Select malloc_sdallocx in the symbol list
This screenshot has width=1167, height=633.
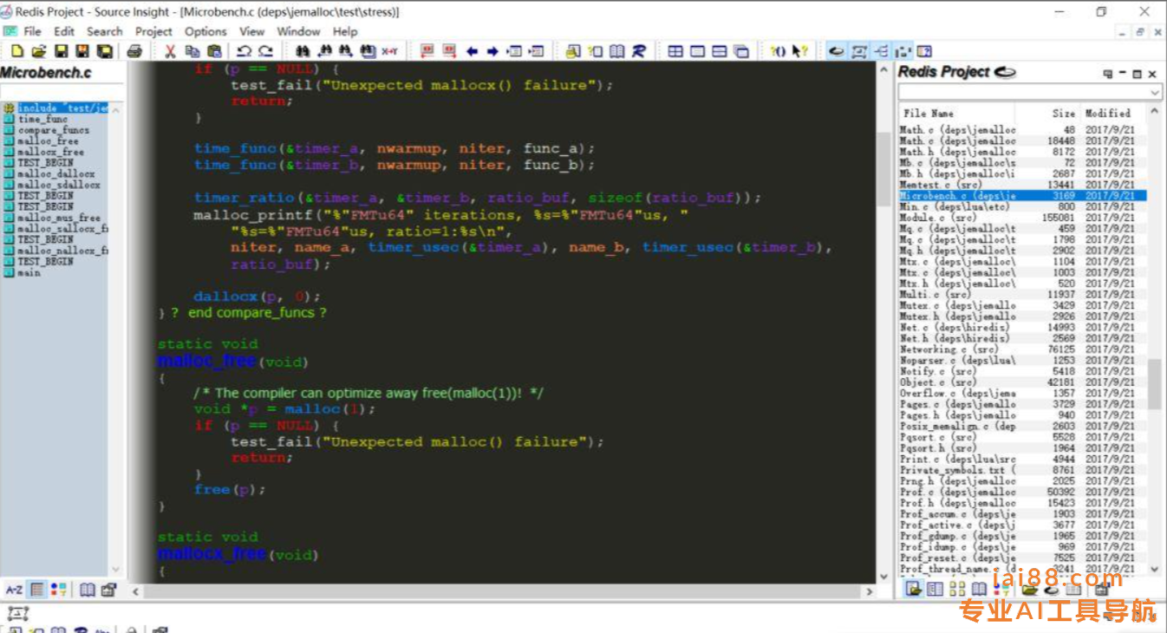[59, 185]
